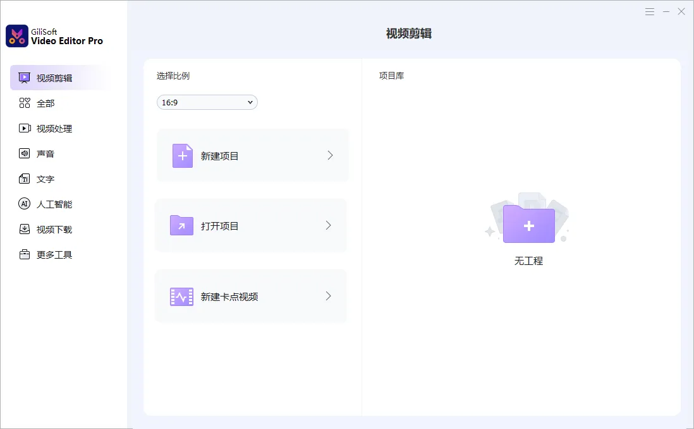Viewport: 694px width, 429px height.
Task: Click the chevron arrow beside 打开项目
Action: pos(328,225)
